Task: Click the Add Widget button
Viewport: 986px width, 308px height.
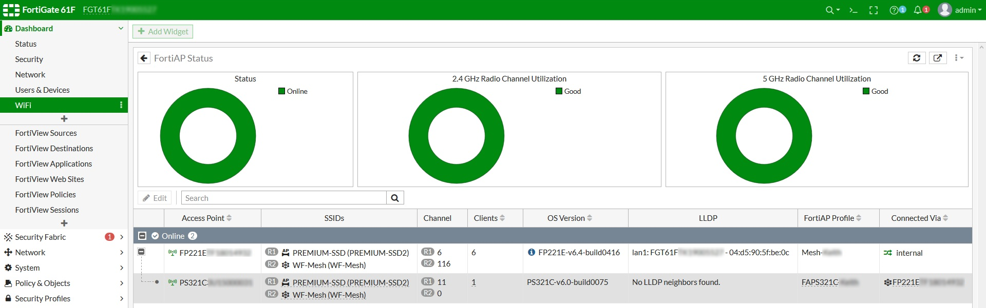Action: click(163, 31)
